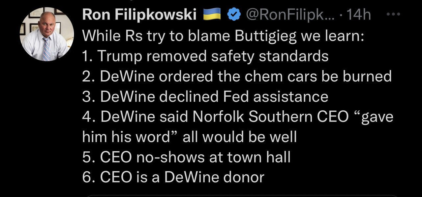Click the blue verified checkmark badge
This screenshot has width=422, height=197.
(234, 15)
